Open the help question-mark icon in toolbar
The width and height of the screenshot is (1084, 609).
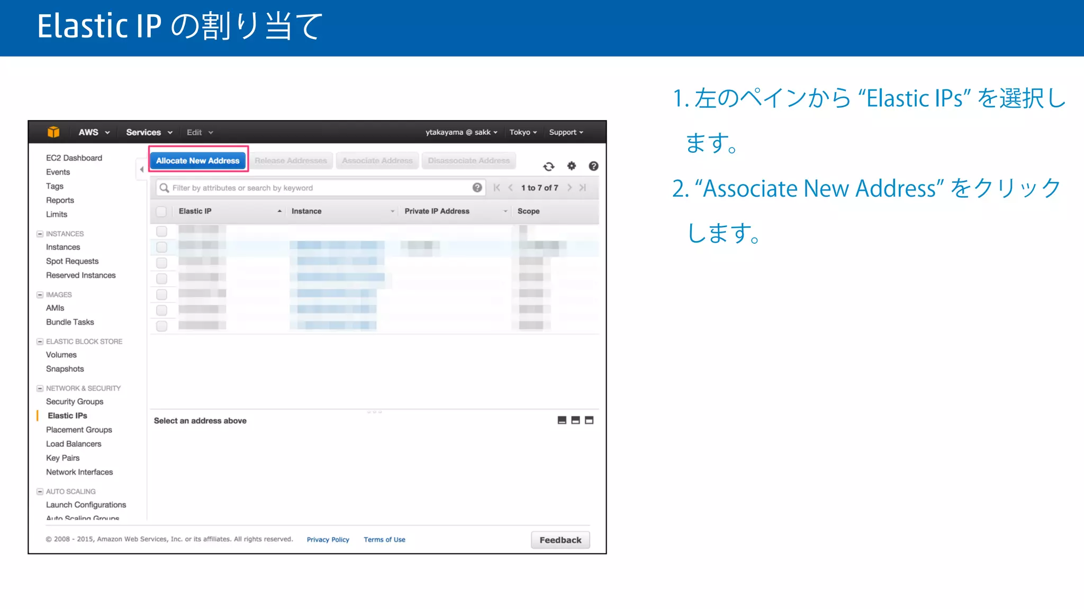(x=594, y=166)
